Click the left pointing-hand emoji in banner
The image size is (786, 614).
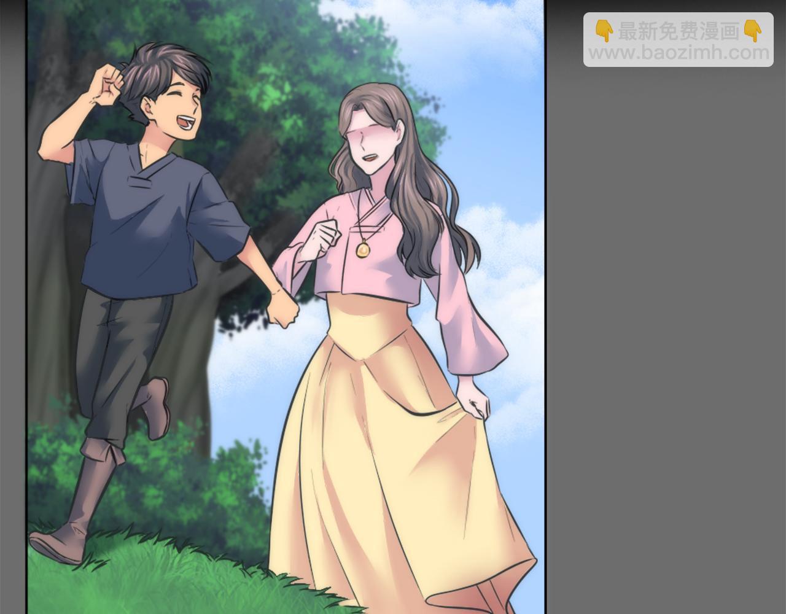(605, 31)
